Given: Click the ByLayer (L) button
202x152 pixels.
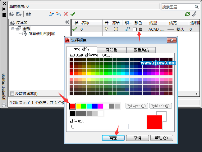Looking at the screenshot, I should pyautogui.click(x=136, y=106).
